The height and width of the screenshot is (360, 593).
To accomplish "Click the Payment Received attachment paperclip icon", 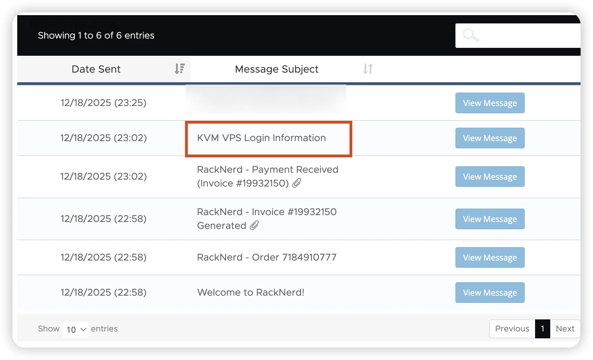I will click(x=296, y=183).
